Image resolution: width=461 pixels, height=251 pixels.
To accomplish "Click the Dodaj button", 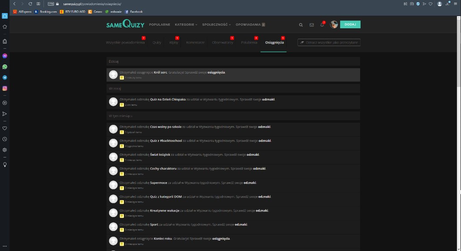I will click(350, 25).
